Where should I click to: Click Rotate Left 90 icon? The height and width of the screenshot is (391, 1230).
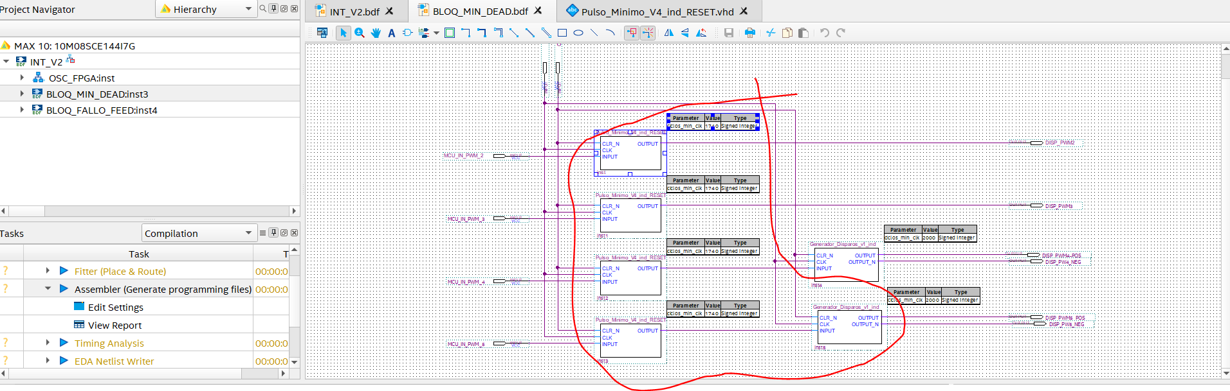[701, 33]
